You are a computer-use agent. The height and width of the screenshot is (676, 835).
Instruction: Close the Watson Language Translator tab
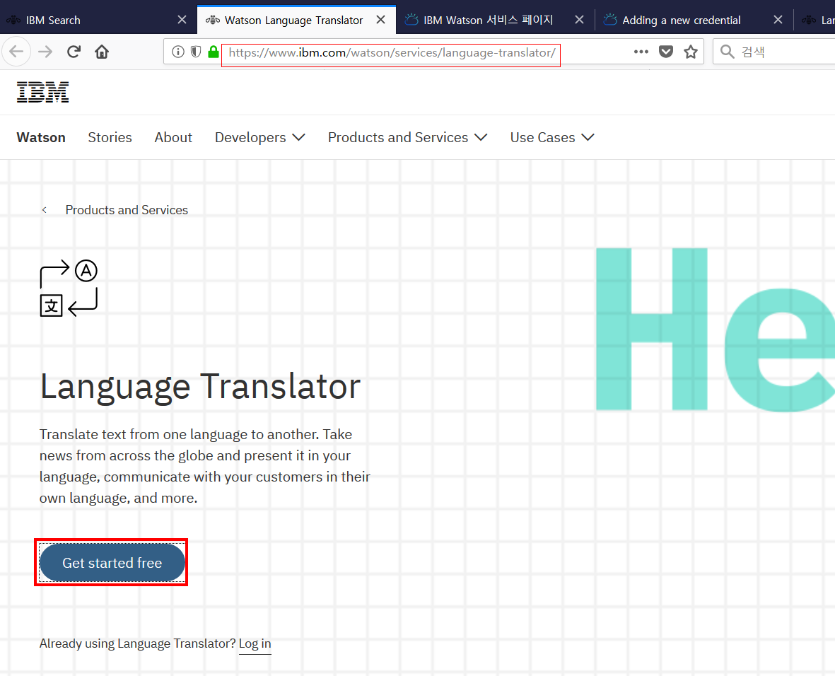click(381, 20)
